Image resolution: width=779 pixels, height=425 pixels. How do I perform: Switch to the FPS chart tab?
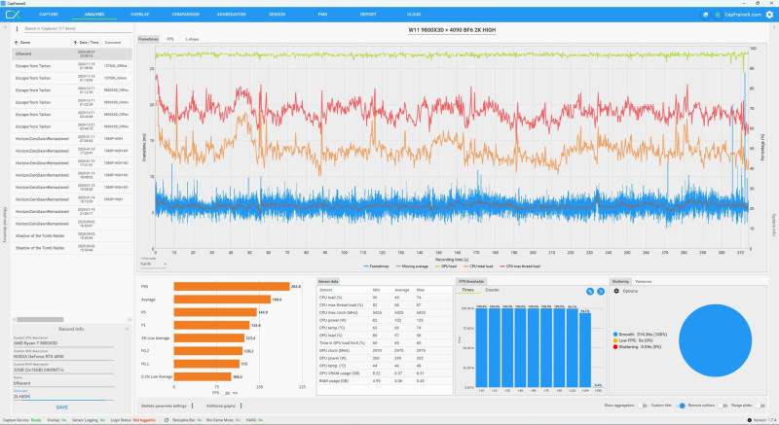click(170, 39)
